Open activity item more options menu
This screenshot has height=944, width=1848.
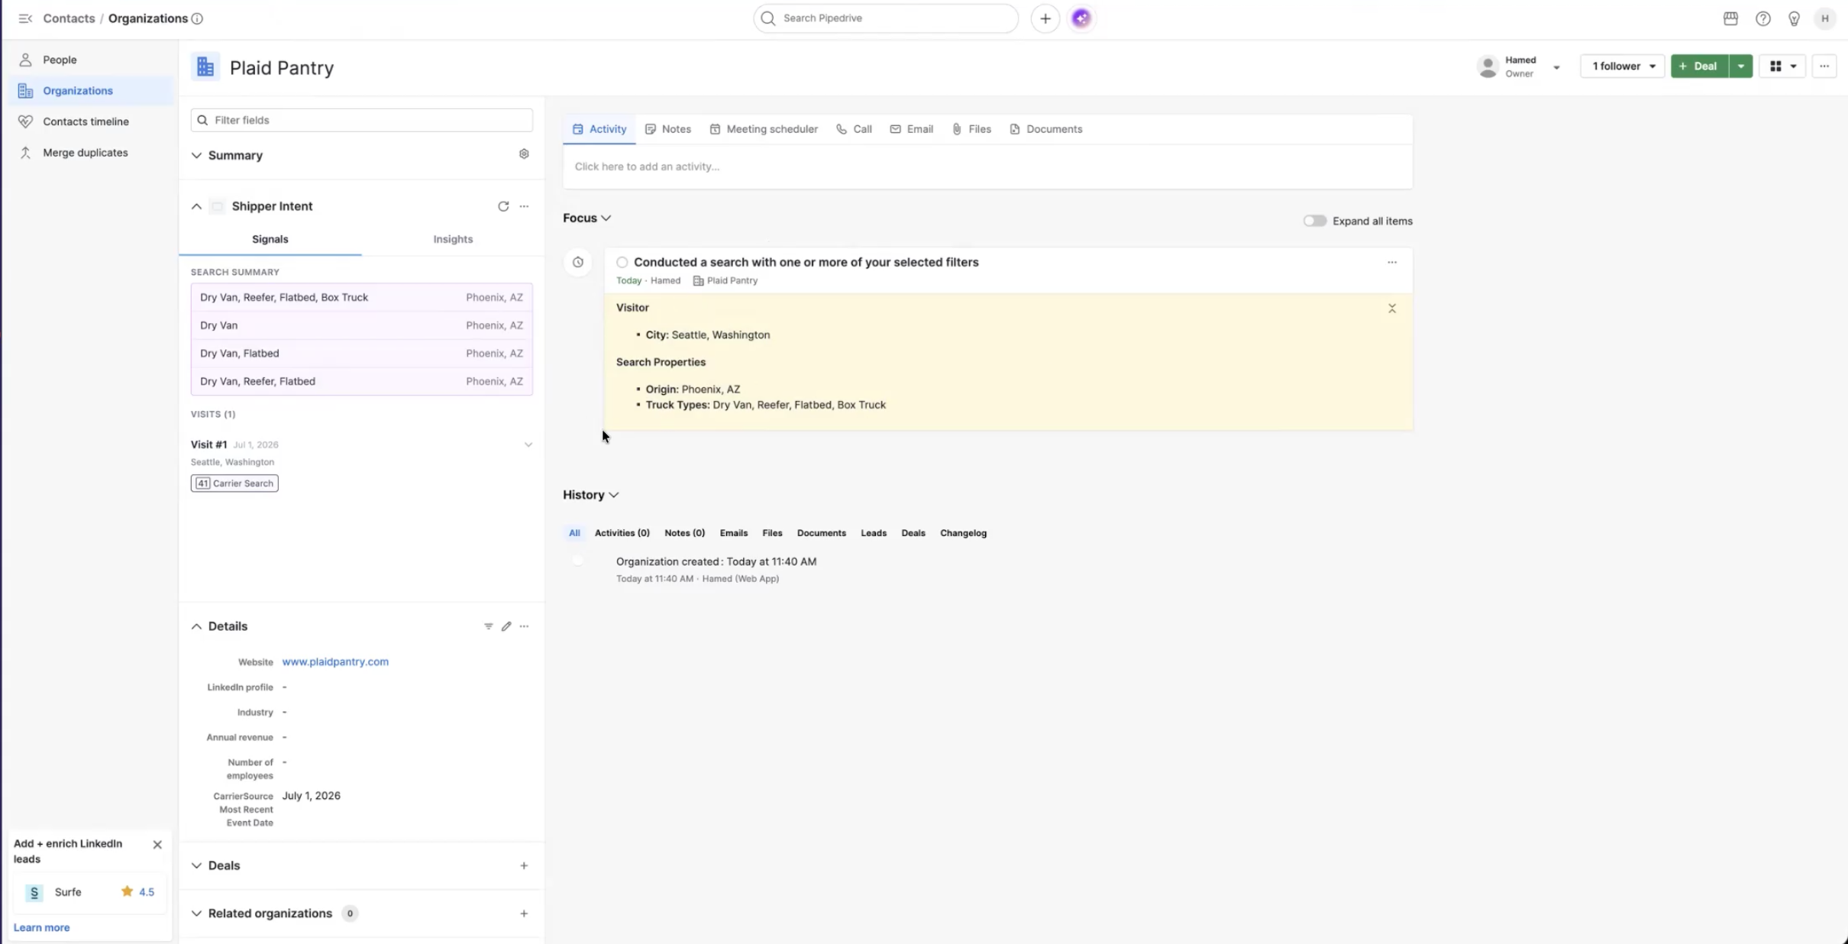(x=1392, y=262)
